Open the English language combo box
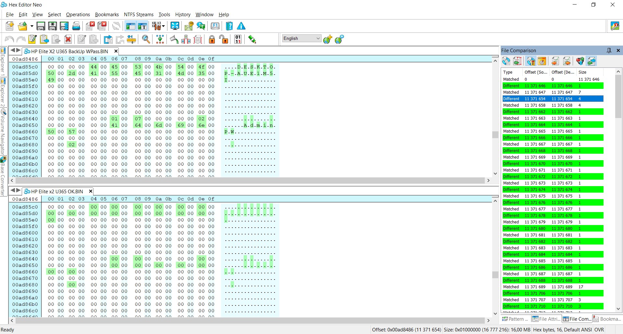 pyautogui.click(x=302, y=38)
